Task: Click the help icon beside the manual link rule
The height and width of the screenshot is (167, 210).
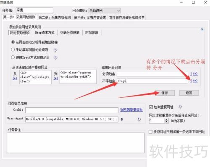Action: coord(55,50)
